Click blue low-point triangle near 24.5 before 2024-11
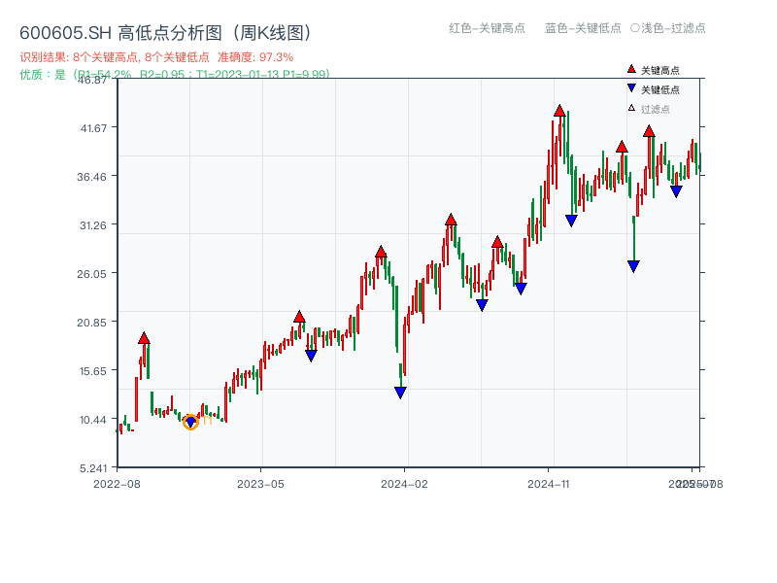The image size is (777, 583). 521,289
